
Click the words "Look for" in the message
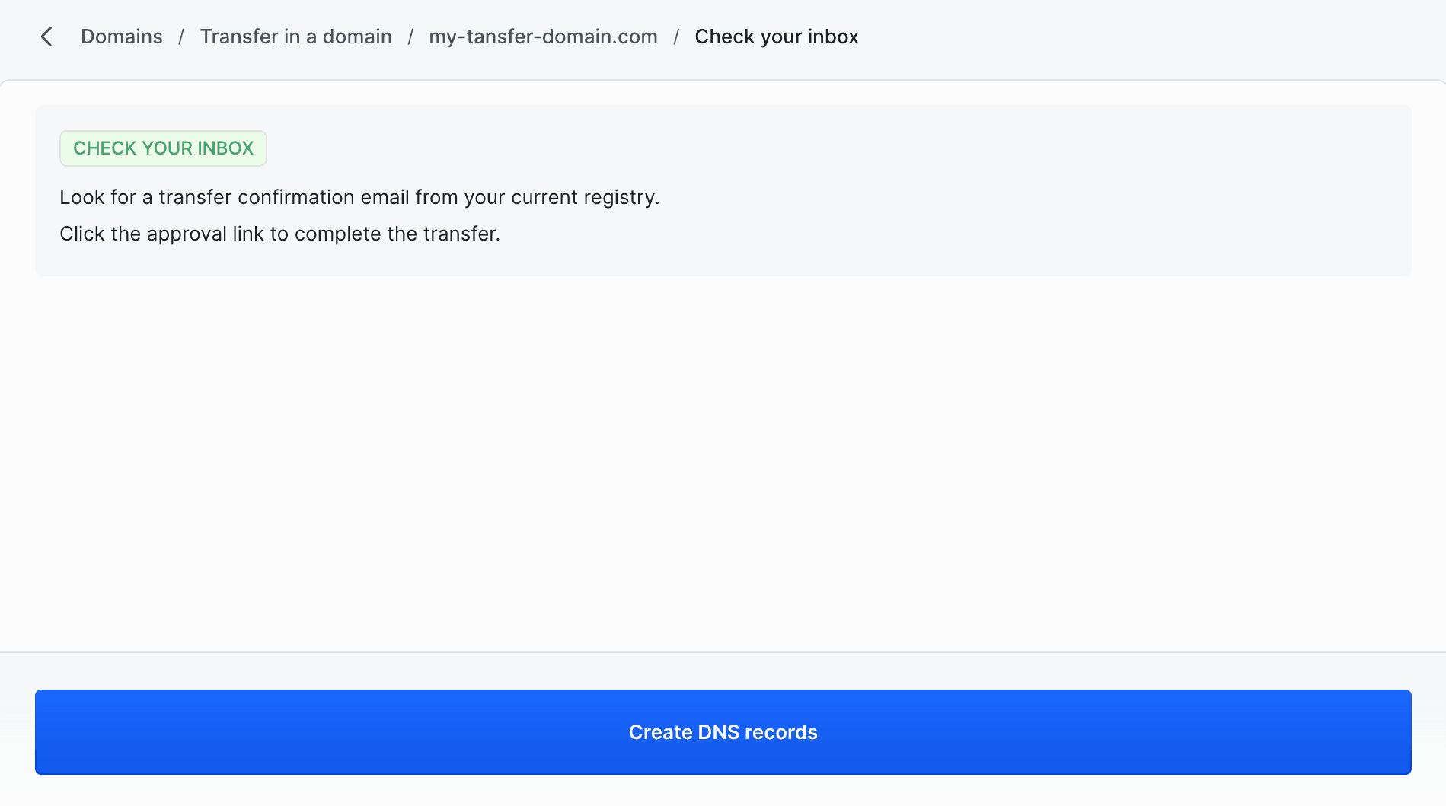(x=97, y=197)
